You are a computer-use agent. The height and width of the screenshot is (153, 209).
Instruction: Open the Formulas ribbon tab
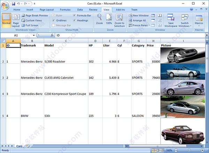(65, 10)
